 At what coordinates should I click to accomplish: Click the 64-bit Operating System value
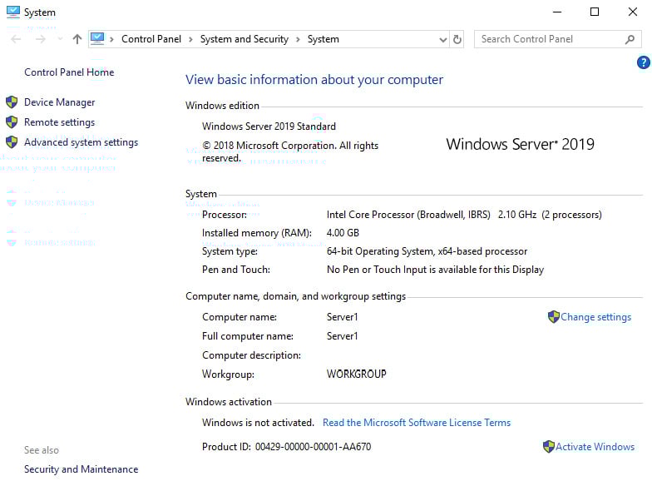[427, 251]
